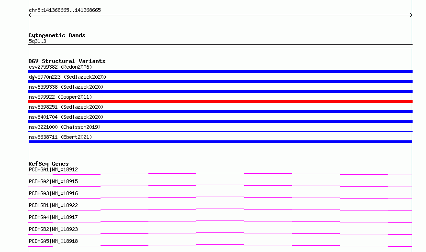Image resolution: width=426 pixels, height=252 pixels.
Task: Click the blue bar under nsv6399338
Action: pos(220,92)
